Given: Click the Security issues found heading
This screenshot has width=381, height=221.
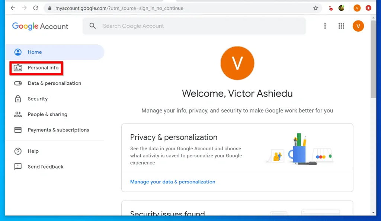Looking at the screenshot, I should point(167,213).
